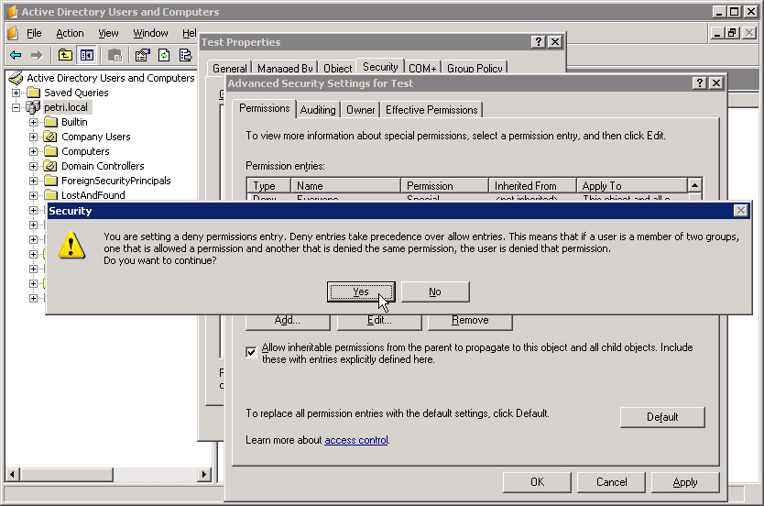Click the Remove button
The width and height of the screenshot is (764, 506).
point(470,321)
